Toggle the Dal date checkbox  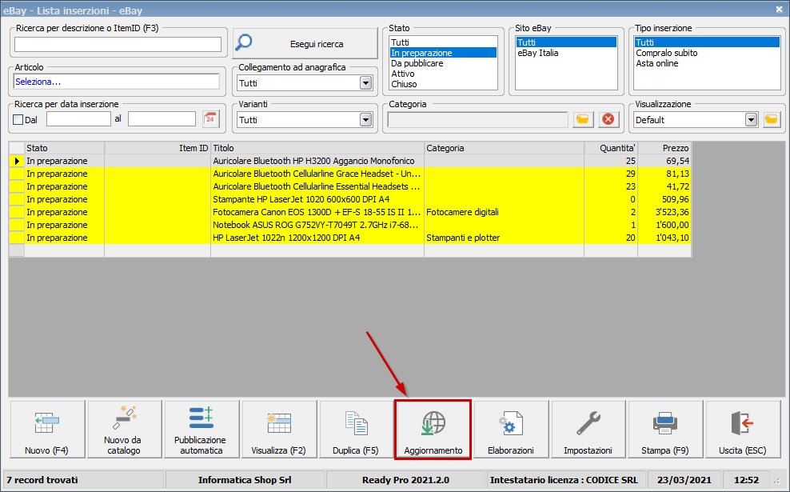point(18,119)
